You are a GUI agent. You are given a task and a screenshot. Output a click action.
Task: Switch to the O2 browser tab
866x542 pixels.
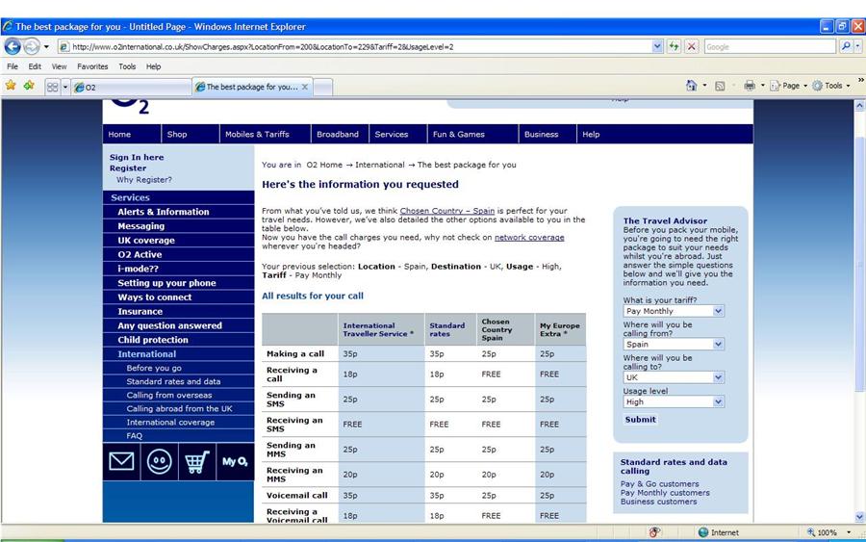coord(130,87)
